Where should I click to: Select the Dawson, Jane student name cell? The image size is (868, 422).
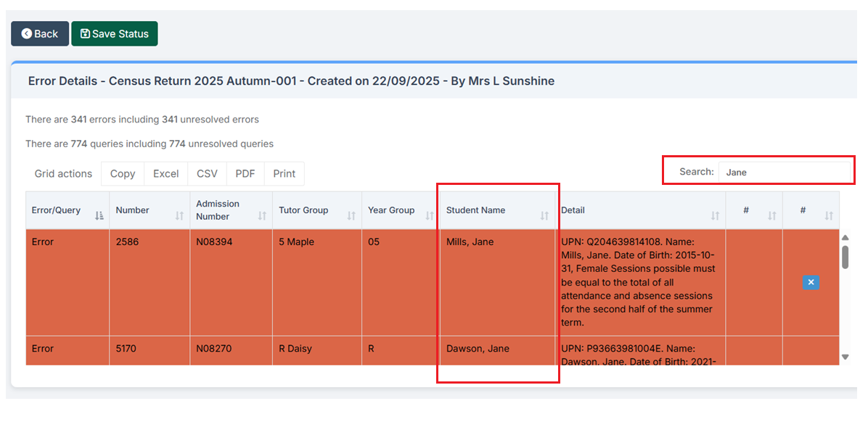[x=478, y=349]
